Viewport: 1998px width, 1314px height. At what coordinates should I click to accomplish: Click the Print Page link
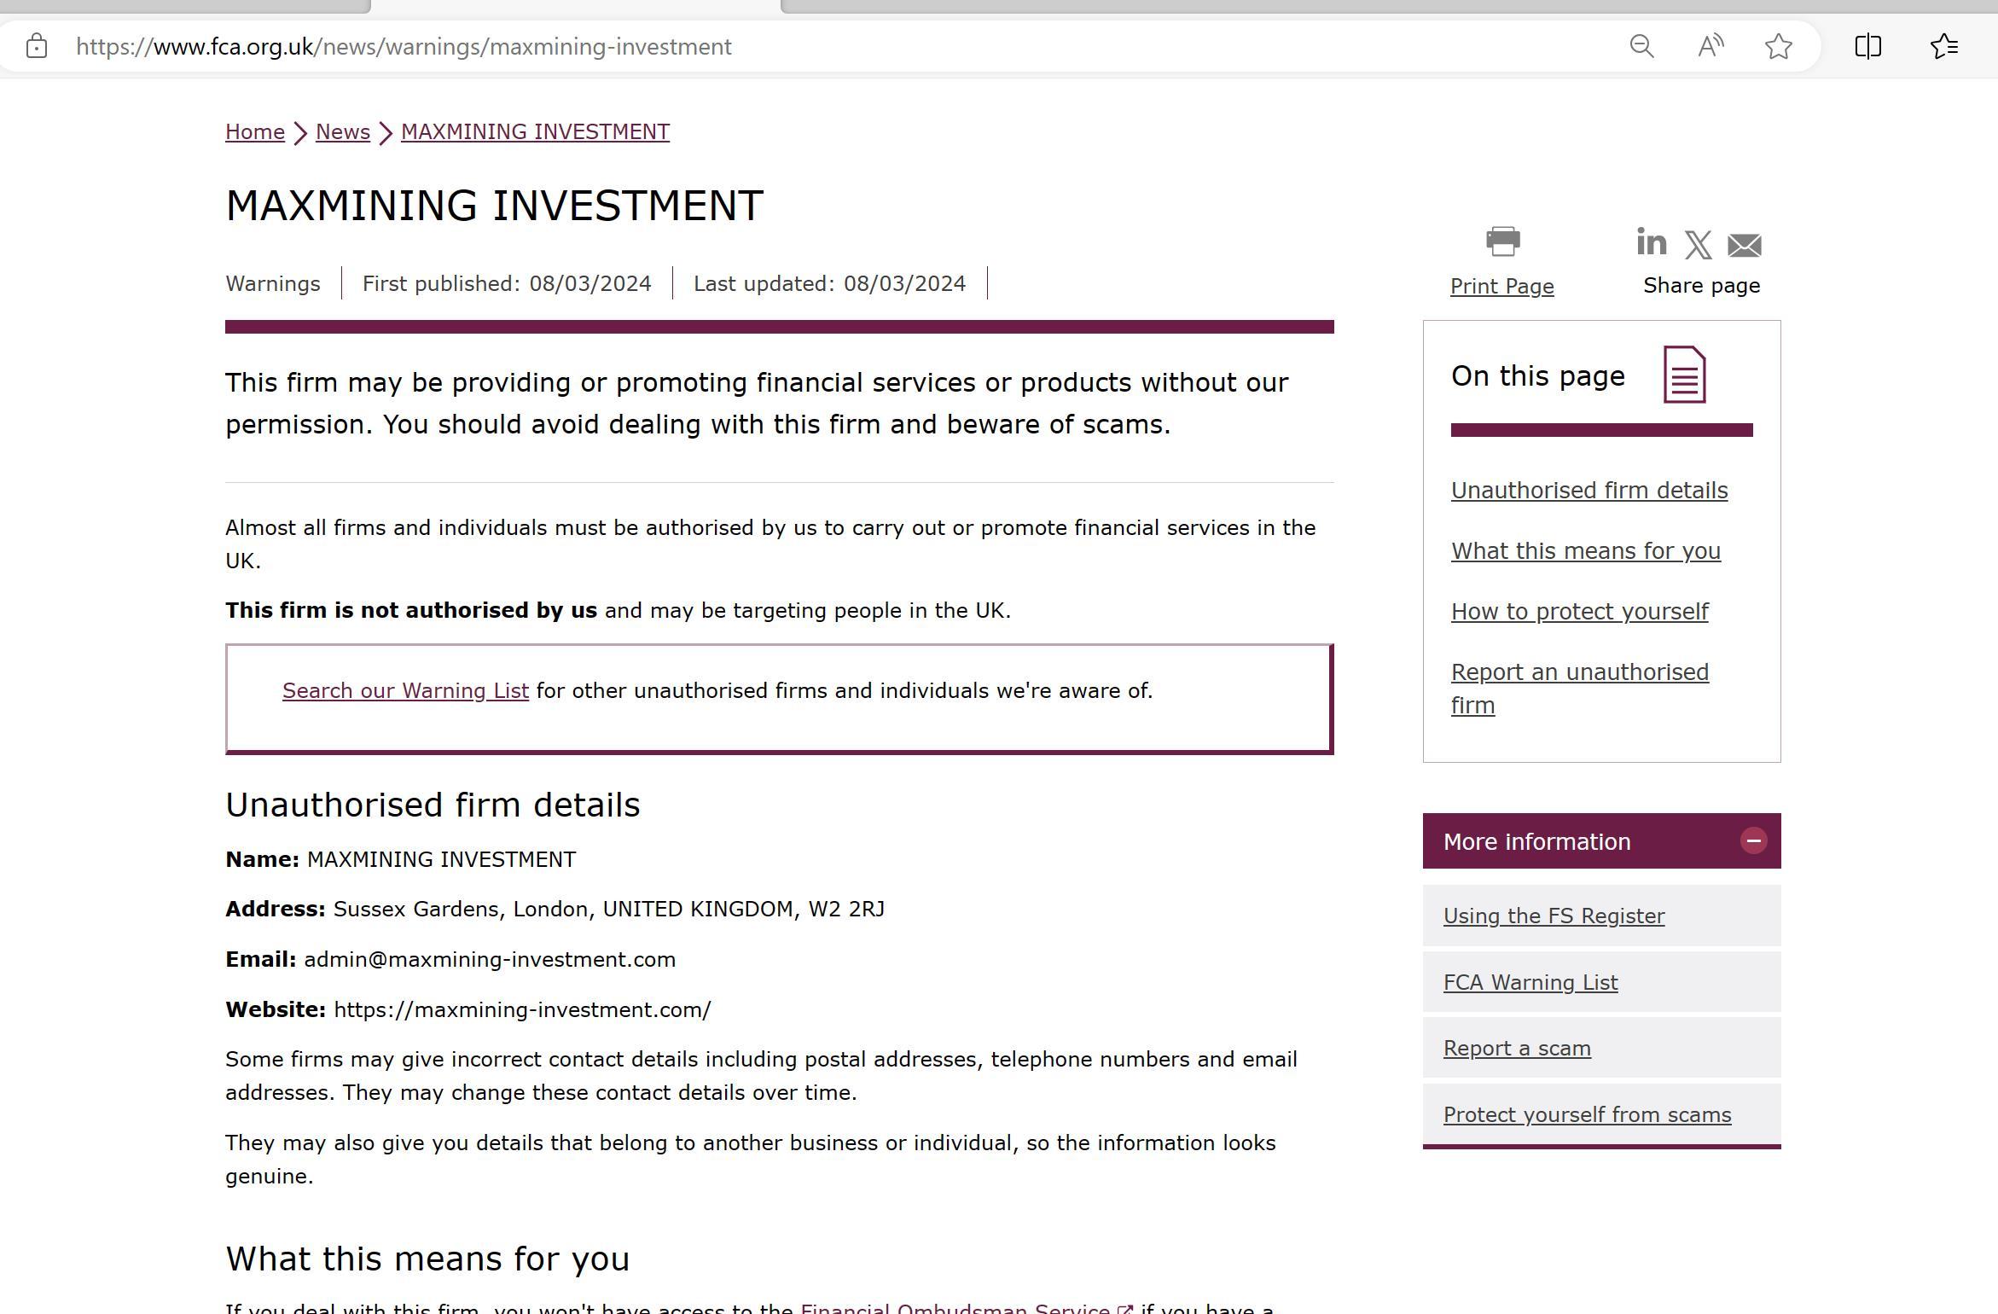click(1501, 287)
